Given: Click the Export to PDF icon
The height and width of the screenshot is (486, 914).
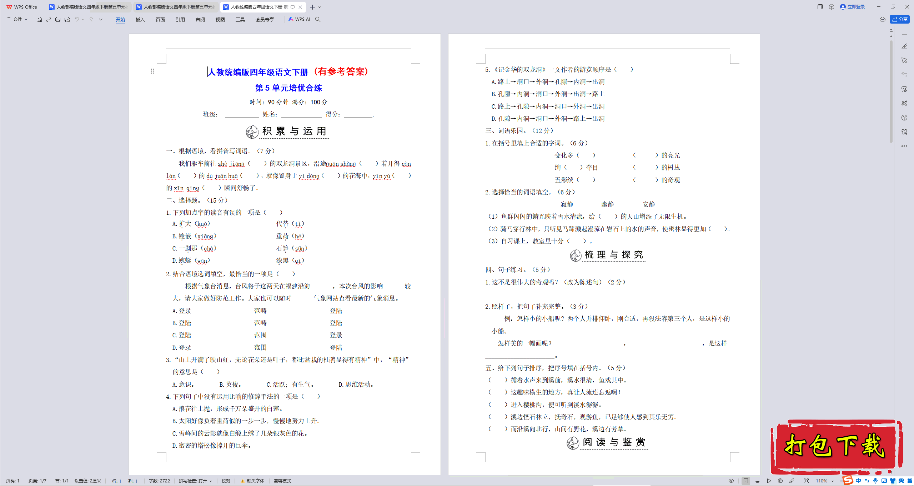Looking at the screenshot, I should (x=49, y=19).
